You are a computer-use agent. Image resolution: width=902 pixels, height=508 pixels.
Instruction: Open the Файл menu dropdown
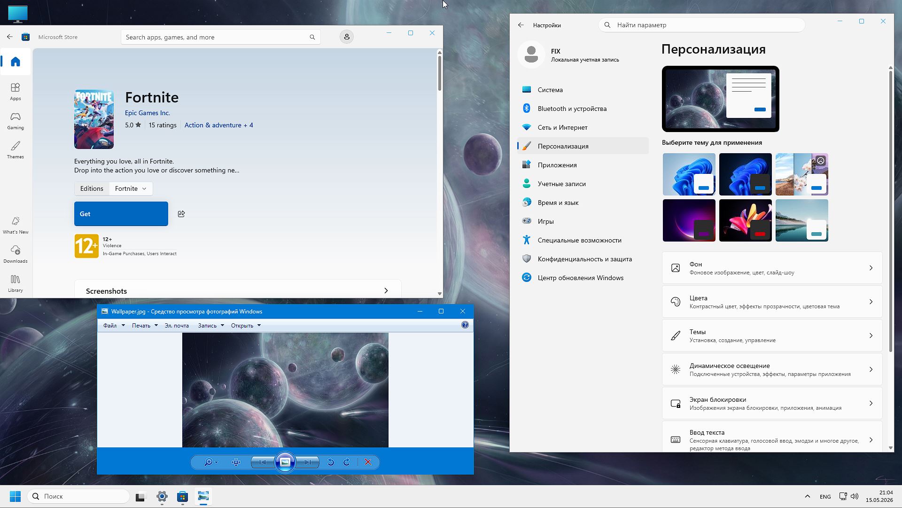click(x=114, y=326)
